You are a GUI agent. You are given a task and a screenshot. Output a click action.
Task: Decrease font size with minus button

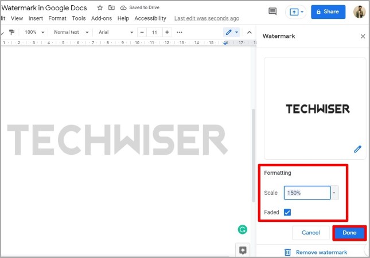pos(142,32)
